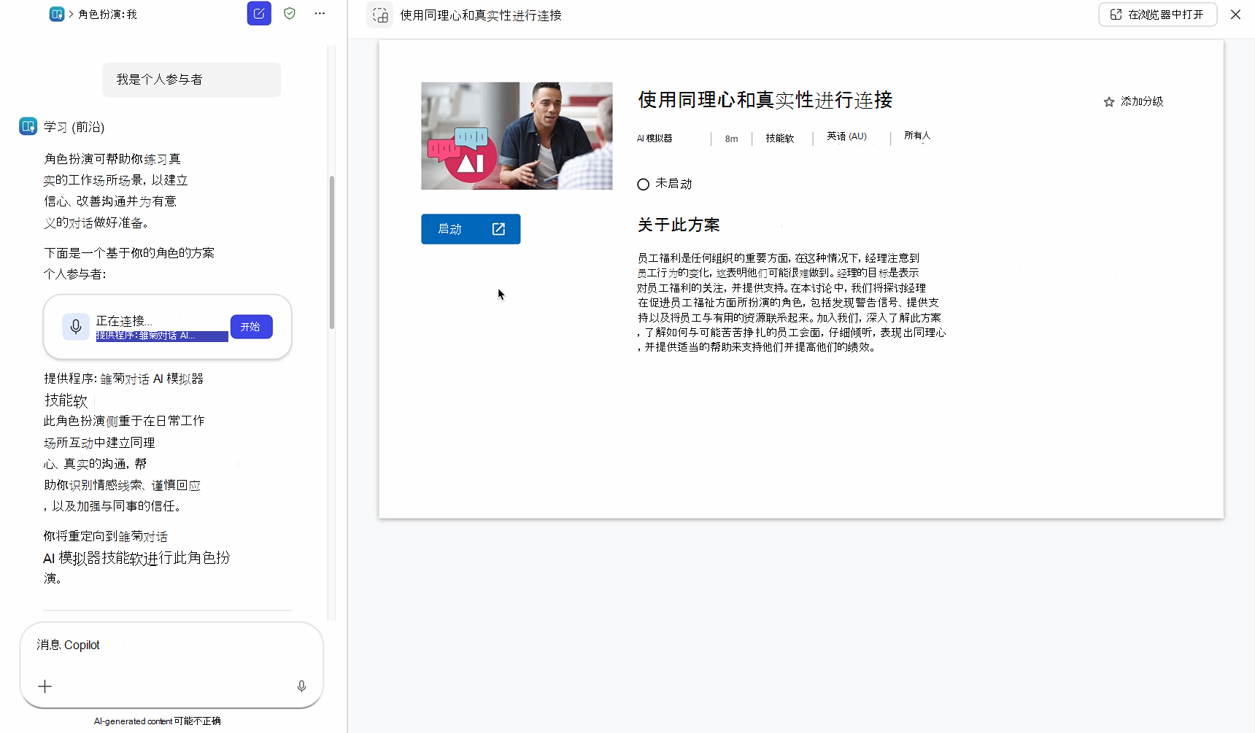Image resolution: width=1255 pixels, height=733 pixels.
Task: Close the preview panel with X
Action: 1235,15
